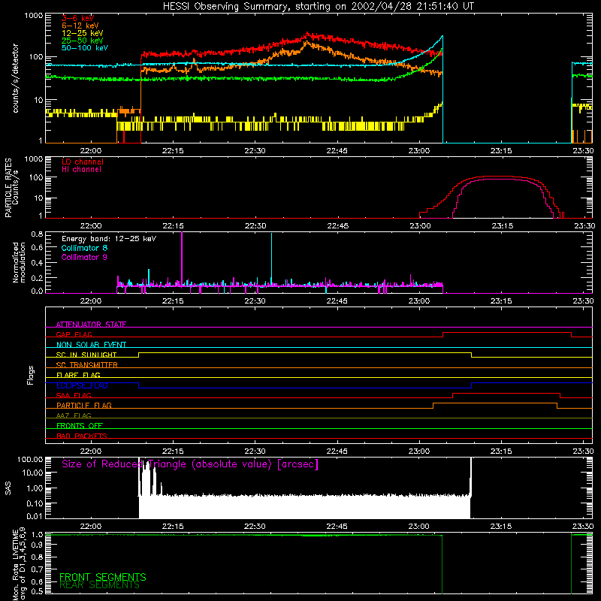Click the peak of the red 3-6 keV curve
Screen dimensions: 601x601
pos(307,34)
